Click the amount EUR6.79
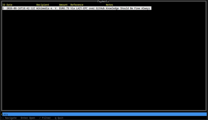Screen dimensions: 208x120 tap(64, 8)
